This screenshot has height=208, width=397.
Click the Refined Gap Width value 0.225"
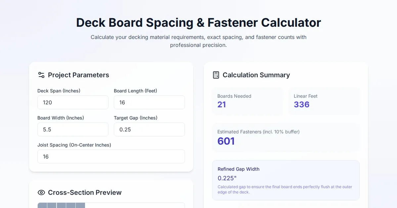(x=227, y=178)
